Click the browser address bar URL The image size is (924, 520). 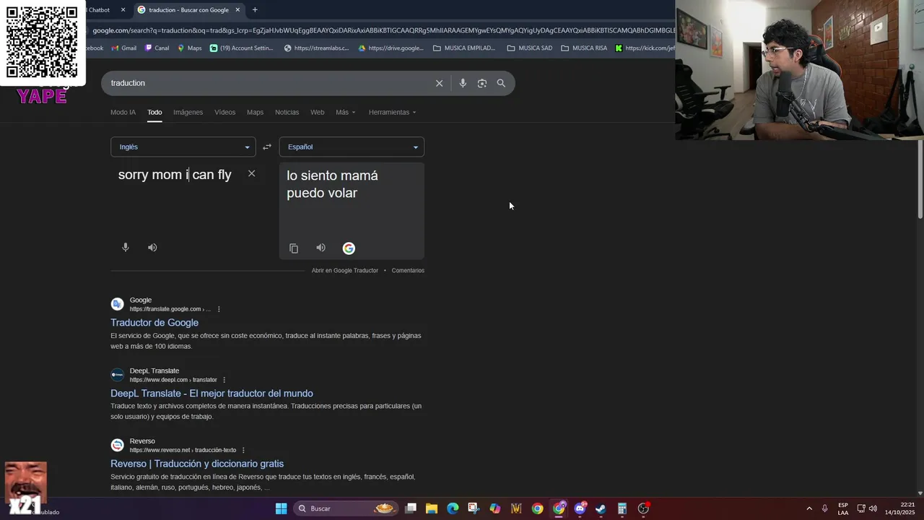[383, 30]
